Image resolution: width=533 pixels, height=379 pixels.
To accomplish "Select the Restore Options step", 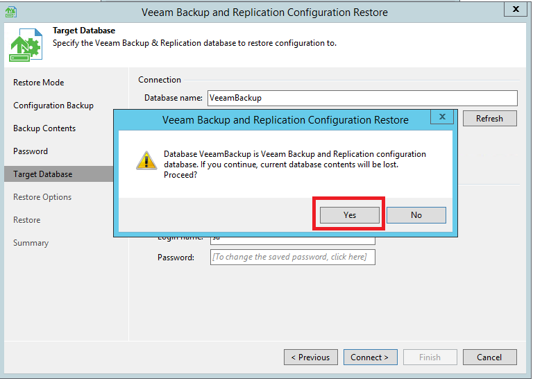I will pyautogui.click(x=42, y=197).
